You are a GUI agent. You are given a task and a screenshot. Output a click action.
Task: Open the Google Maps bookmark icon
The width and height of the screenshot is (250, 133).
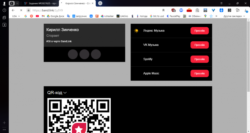click(x=205, y=16)
